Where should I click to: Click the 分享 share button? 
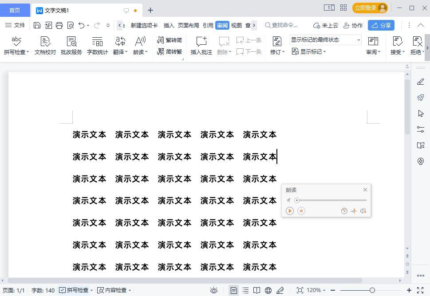click(381, 25)
